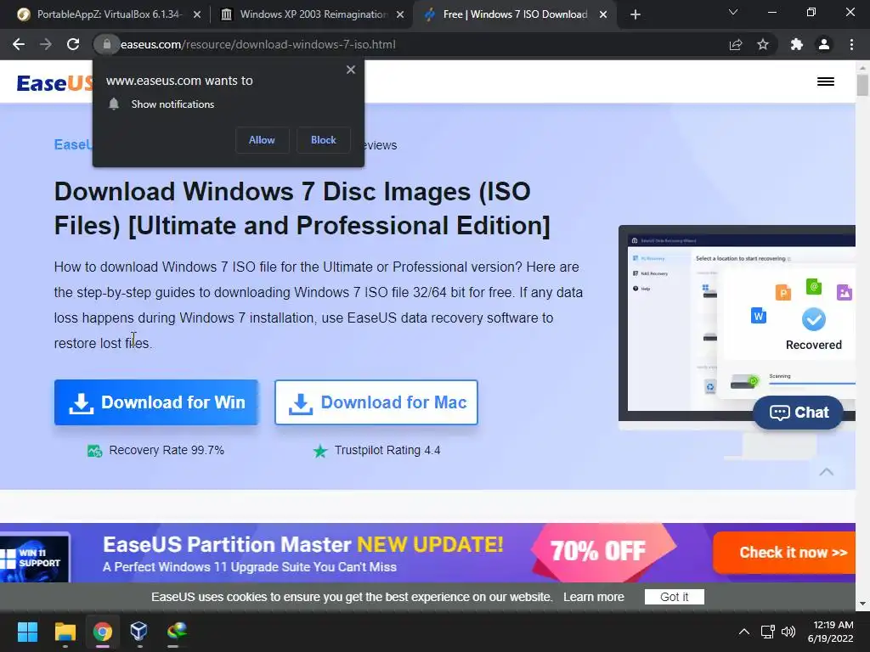This screenshot has height=652, width=870.
Task: Click the volume speaker tray icon
Action: 788,632
